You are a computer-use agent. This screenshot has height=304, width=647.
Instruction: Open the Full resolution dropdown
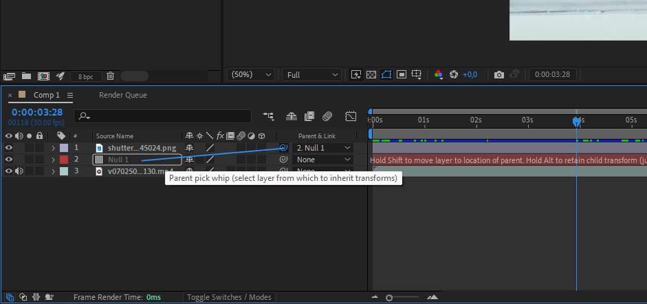311,75
